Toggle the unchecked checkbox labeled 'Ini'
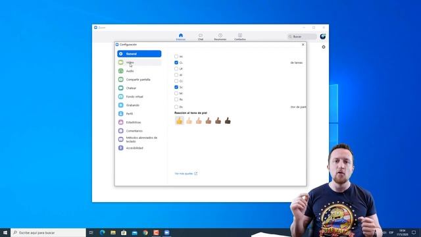The height and width of the screenshot is (237, 421). click(176, 57)
